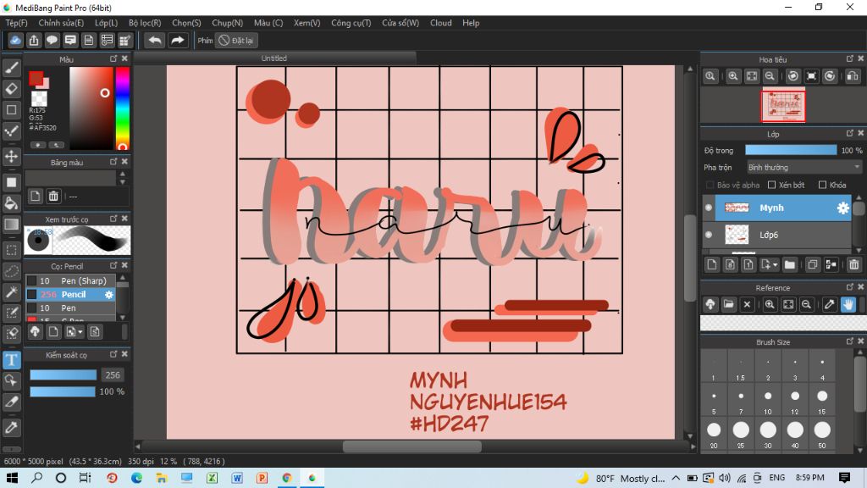Undock the Brush Size panel
The height and width of the screenshot is (488, 867).
(x=850, y=341)
